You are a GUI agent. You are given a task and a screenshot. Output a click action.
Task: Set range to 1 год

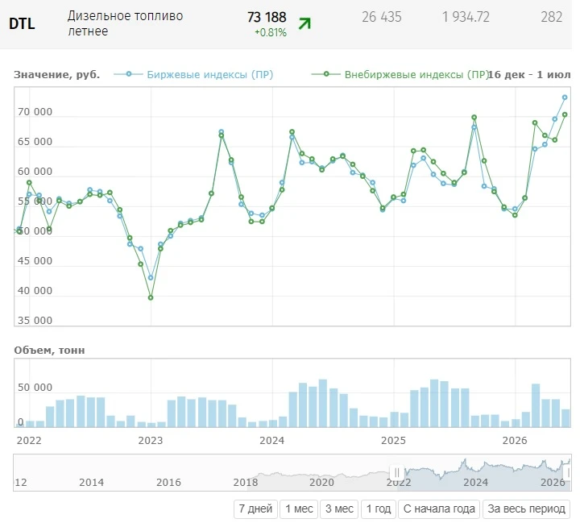(379, 508)
